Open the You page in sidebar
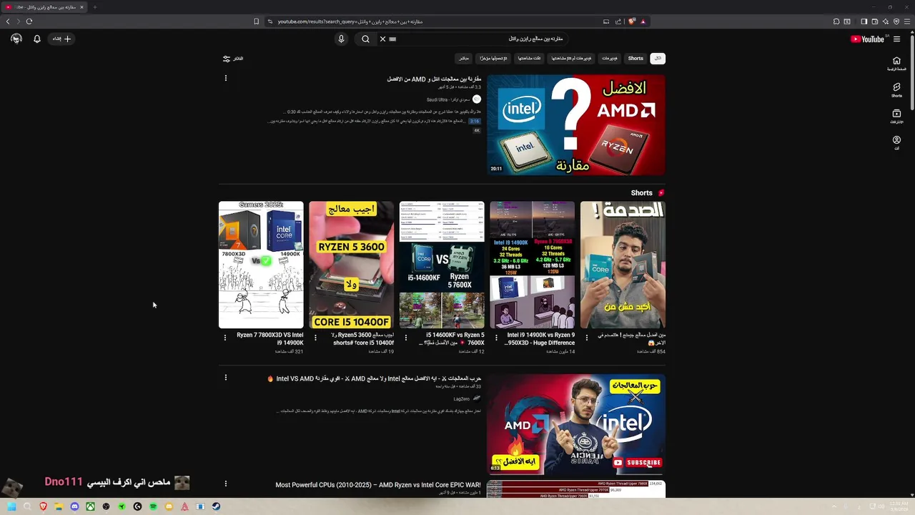 [x=896, y=143]
